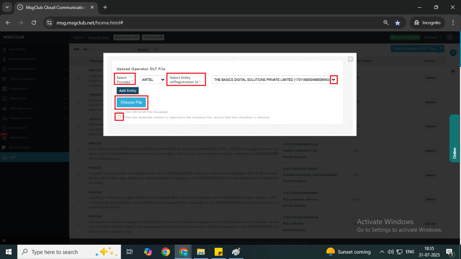Bookmark this page with the star icon
The image size is (461, 259).
pyautogui.click(x=398, y=22)
